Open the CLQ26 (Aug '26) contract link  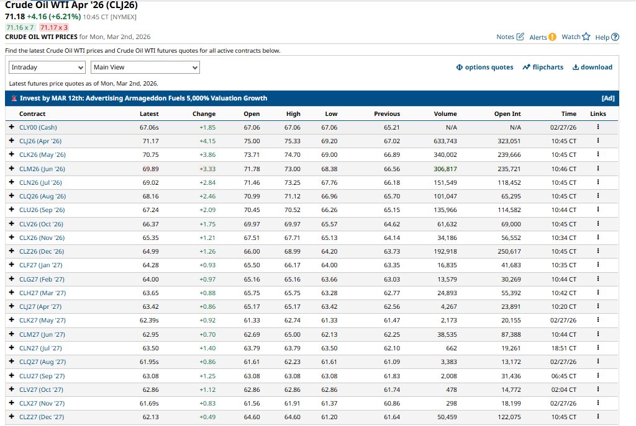pos(43,197)
